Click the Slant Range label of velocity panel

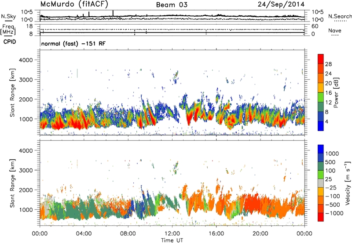point(12,183)
